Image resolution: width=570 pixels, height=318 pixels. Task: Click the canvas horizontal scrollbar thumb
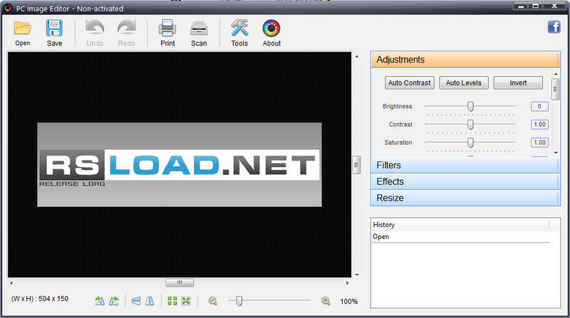coord(180,282)
